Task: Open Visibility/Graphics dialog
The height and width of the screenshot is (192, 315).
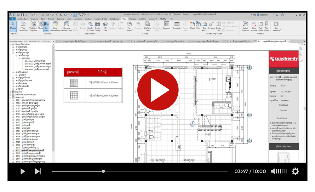Action: coord(33,26)
